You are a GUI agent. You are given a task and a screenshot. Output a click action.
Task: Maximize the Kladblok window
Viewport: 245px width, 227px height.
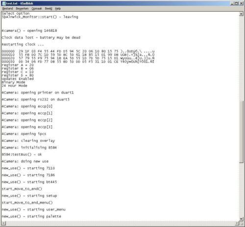coord(236,3)
